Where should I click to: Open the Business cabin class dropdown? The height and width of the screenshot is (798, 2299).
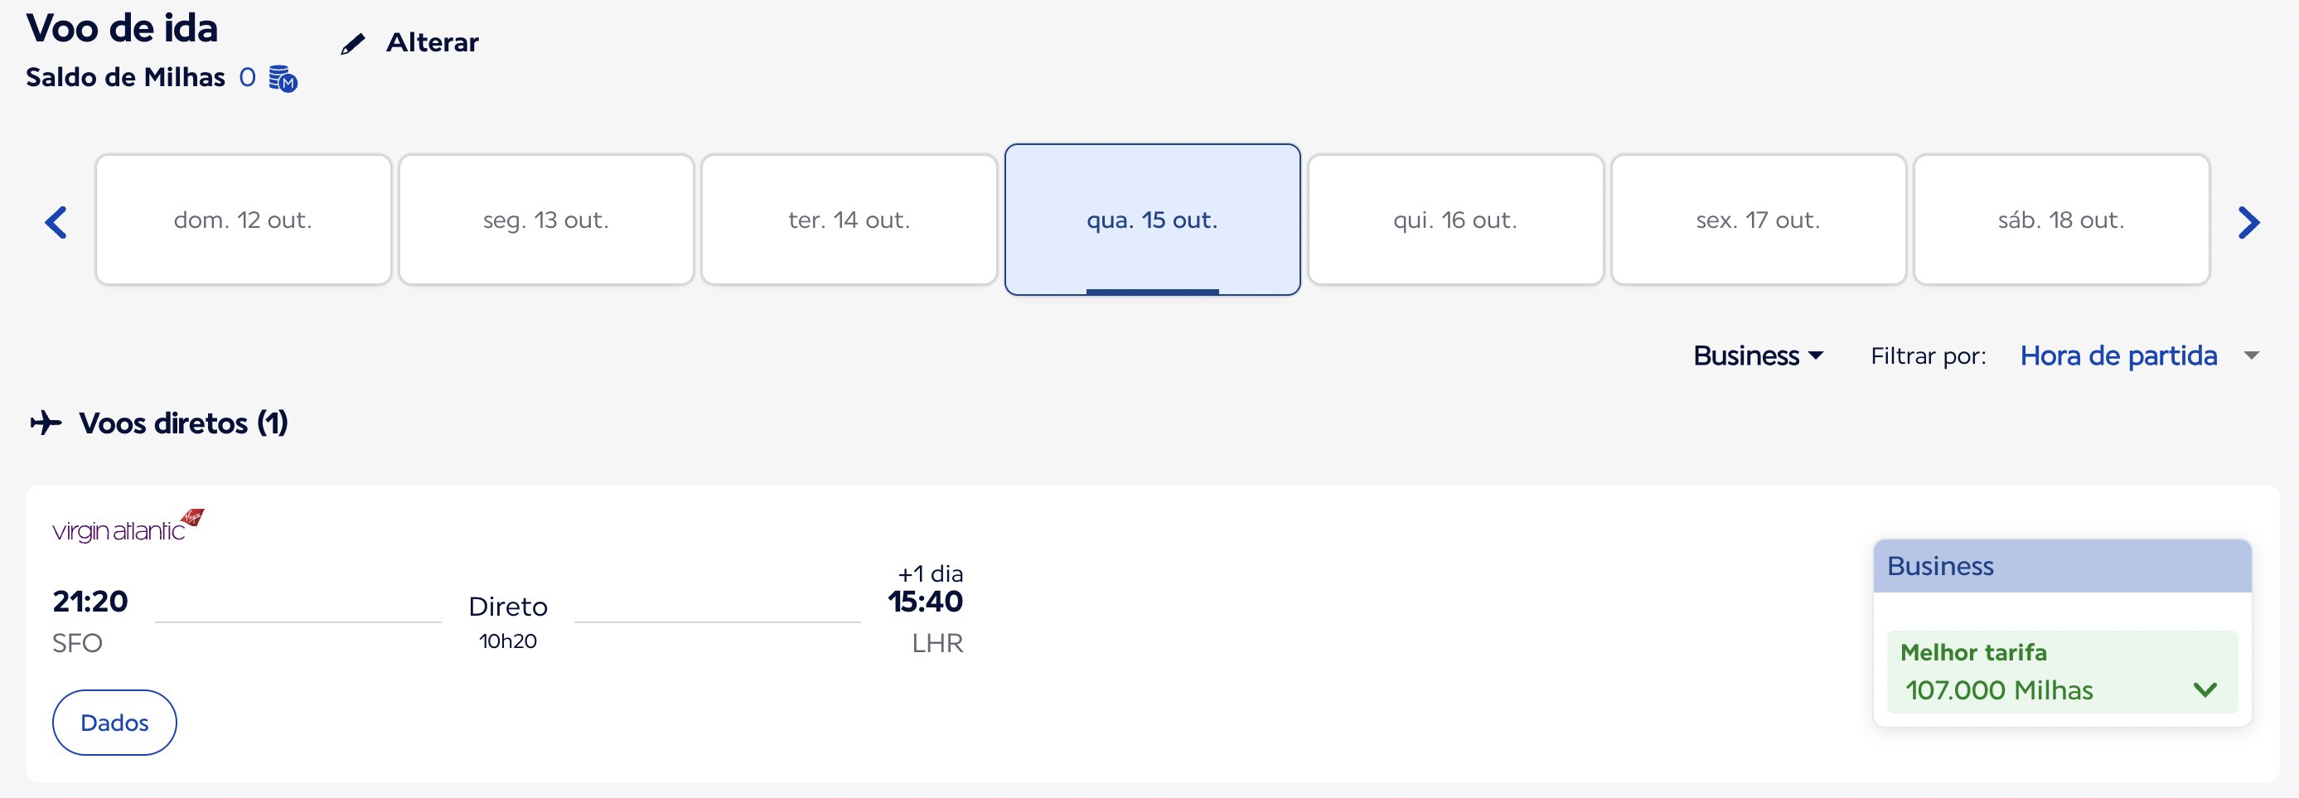[x=1758, y=355]
